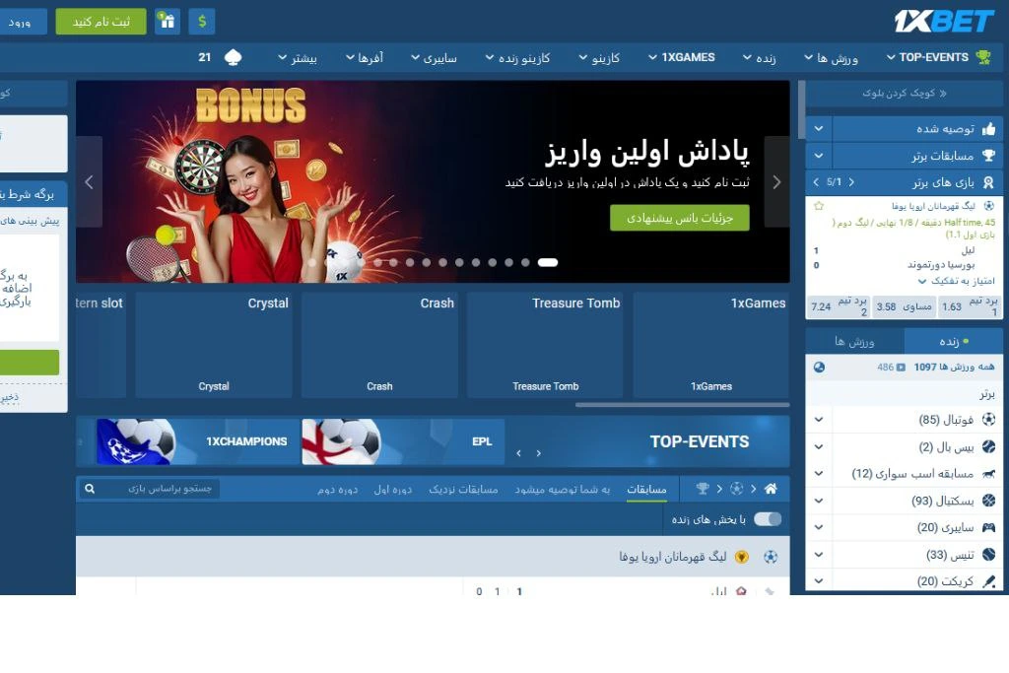
Task: Expand the esports (20) category
Action: [x=819, y=527]
